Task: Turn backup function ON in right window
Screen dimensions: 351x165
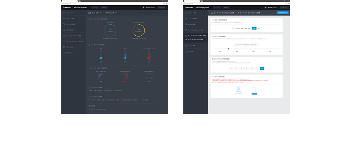Action: coord(254,28)
